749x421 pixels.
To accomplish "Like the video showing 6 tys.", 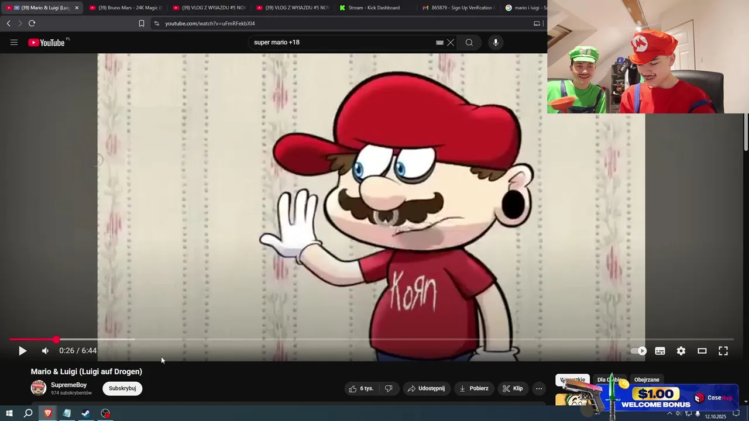I will click(x=361, y=388).
